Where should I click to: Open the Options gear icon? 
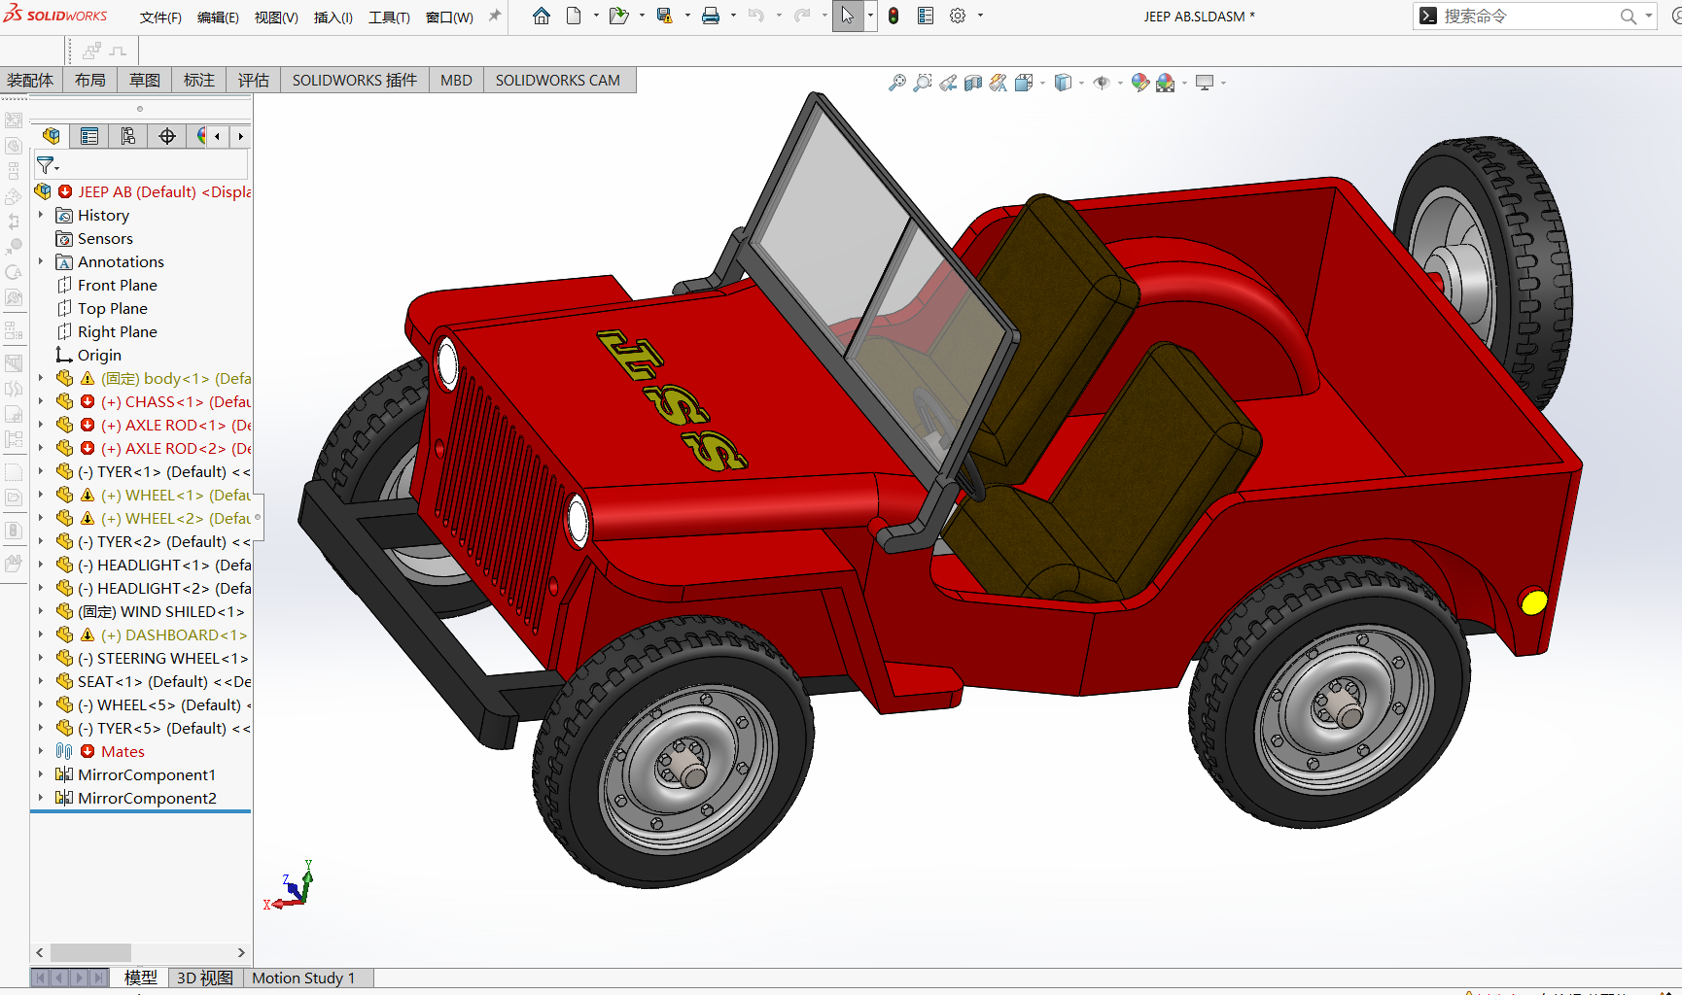[958, 17]
